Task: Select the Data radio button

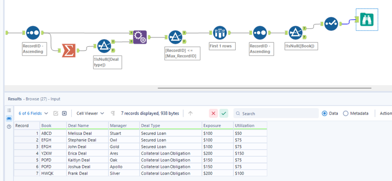Action: click(325, 113)
